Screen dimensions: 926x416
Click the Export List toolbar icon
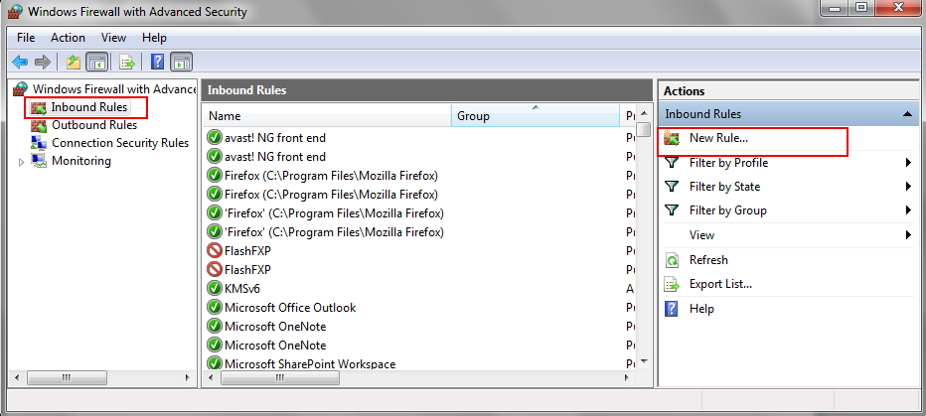point(127,62)
